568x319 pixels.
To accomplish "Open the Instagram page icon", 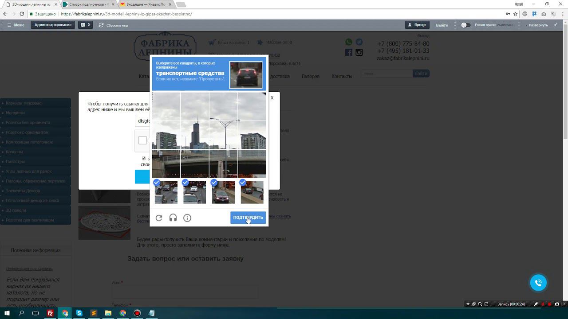I will [359, 52].
